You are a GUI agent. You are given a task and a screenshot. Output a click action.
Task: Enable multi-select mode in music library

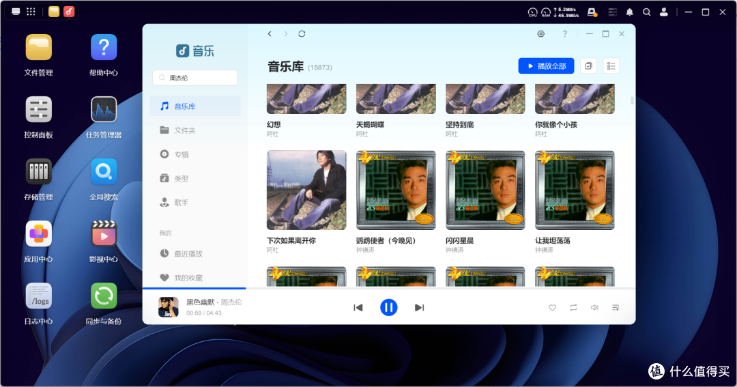(x=588, y=66)
